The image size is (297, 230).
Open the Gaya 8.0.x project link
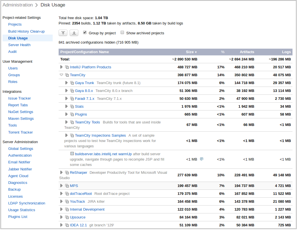84,91
